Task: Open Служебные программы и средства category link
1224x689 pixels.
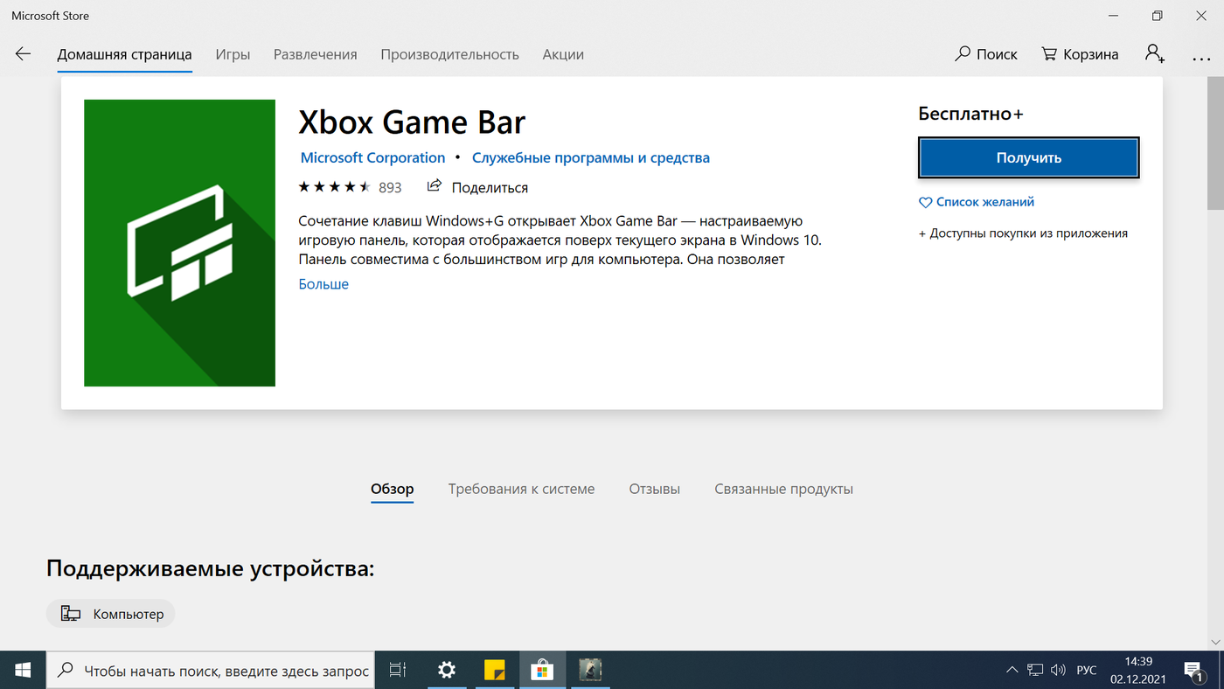Action: tap(591, 158)
